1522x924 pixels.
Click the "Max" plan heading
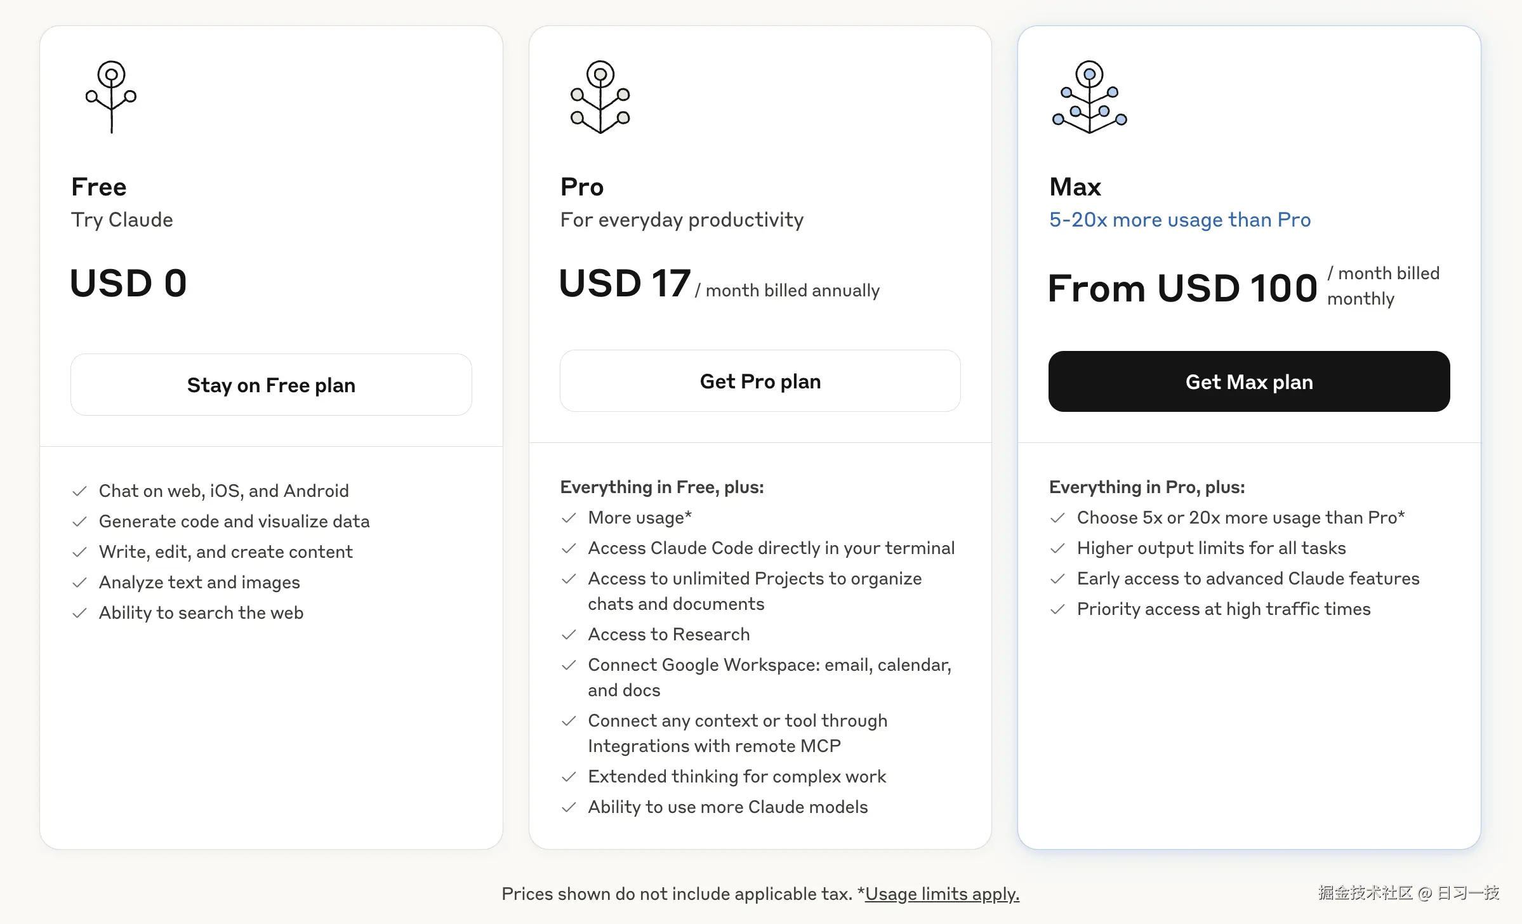[x=1075, y=187]
